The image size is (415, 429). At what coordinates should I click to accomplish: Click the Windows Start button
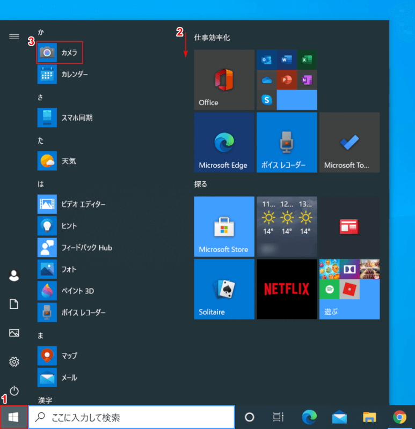[x=14, y=417]
